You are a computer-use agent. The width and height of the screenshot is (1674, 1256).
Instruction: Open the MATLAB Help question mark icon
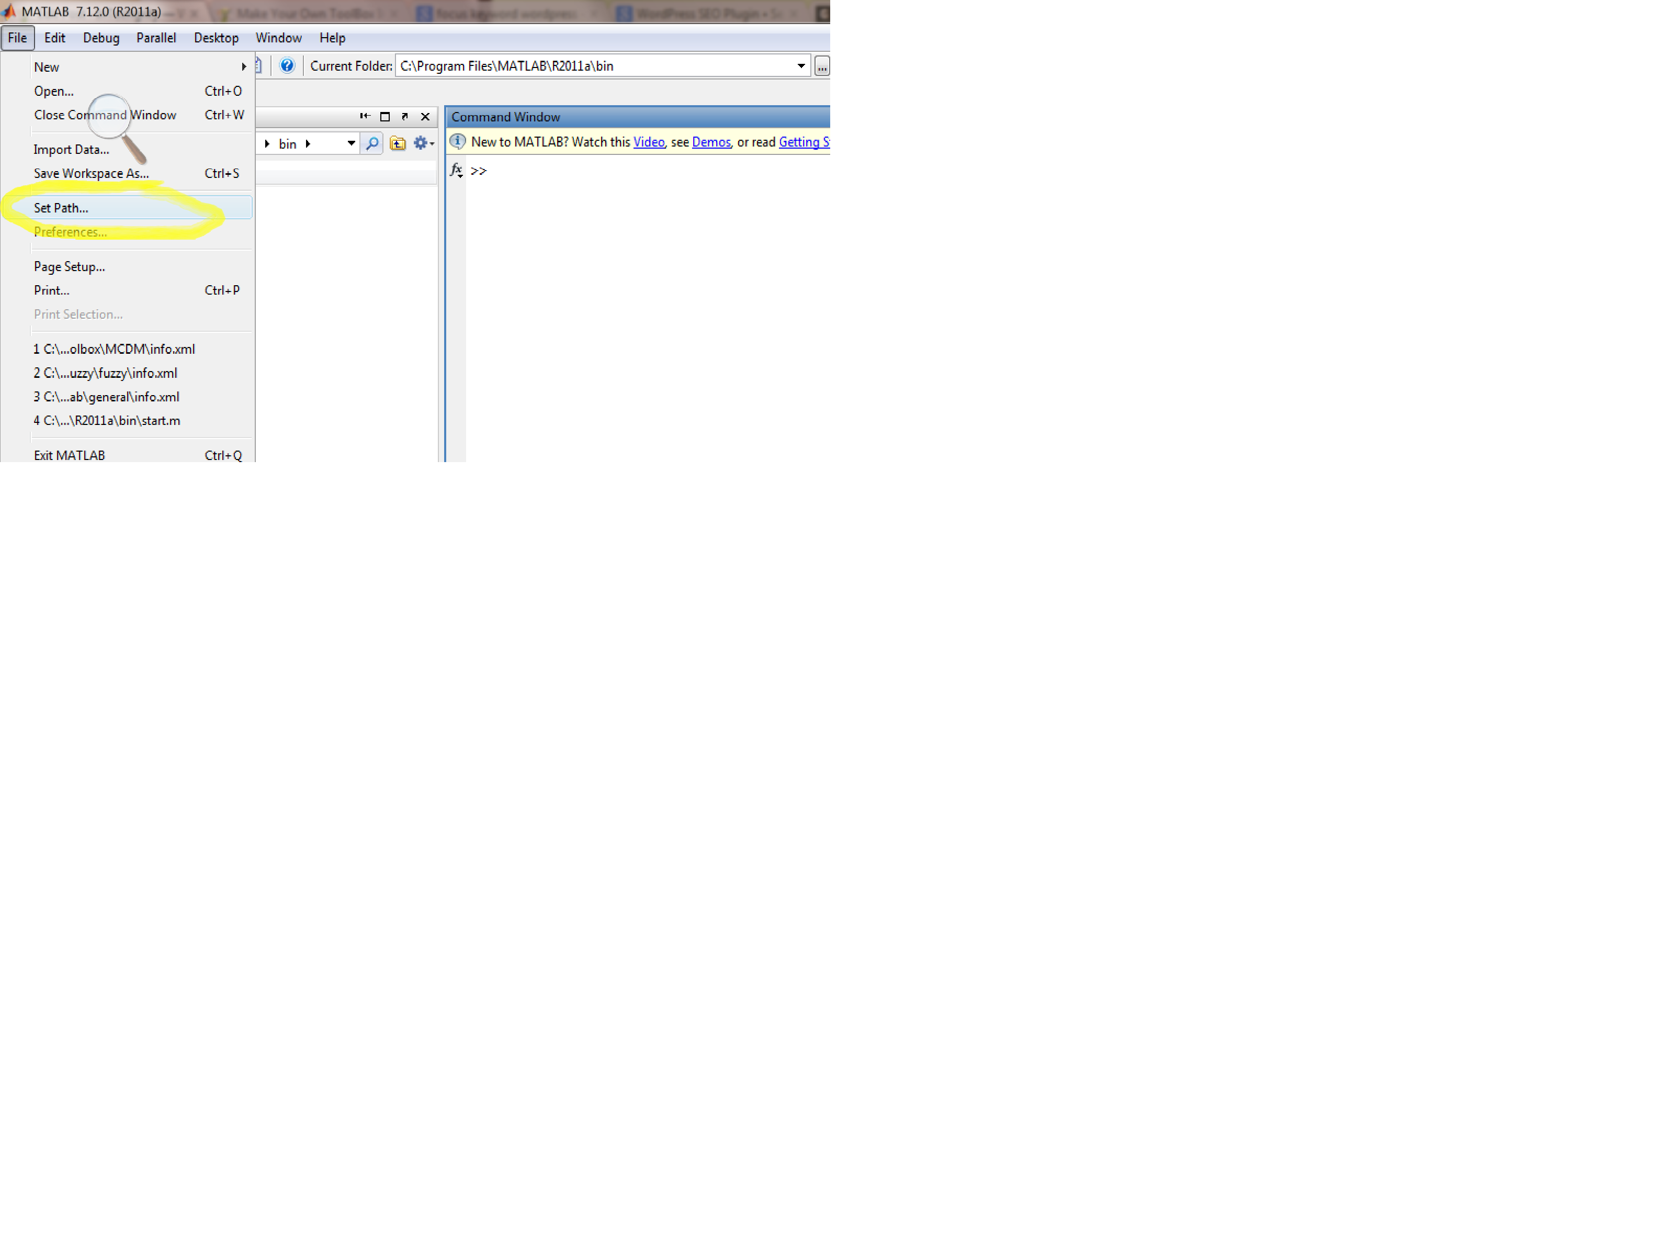[287, 66]
